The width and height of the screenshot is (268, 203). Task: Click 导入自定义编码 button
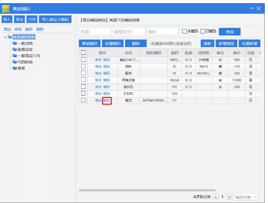tap(55, 19)
